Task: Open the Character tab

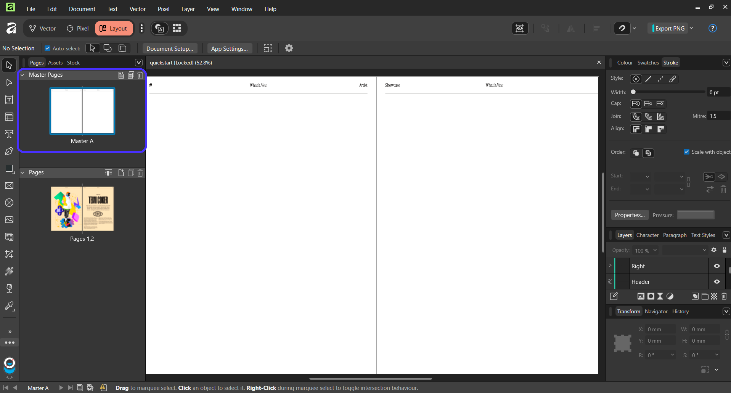Action: (647, 235)
